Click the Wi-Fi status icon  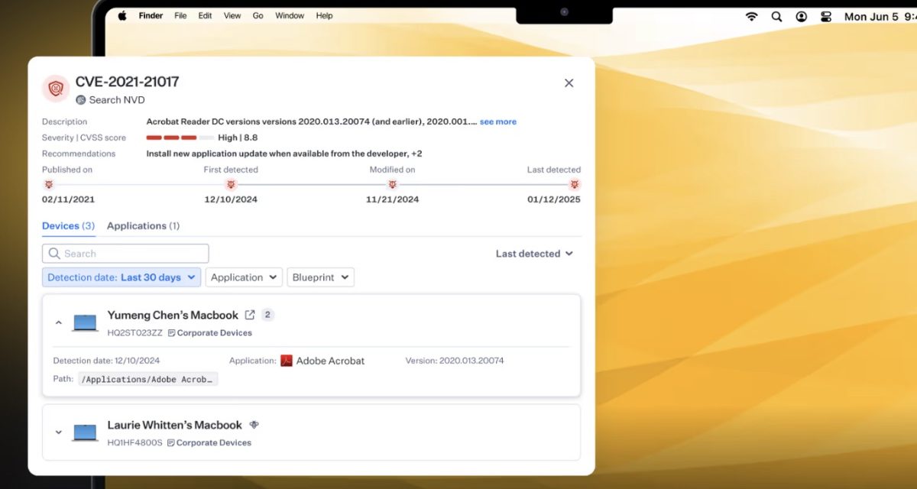pyautogui.click(x=751, y=16)
